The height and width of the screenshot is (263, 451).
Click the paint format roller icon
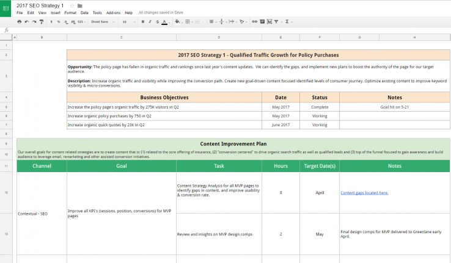(42, 21)
